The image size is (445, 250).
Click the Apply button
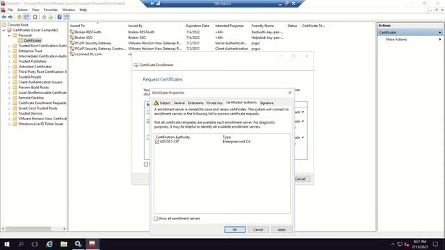point(282,230)
